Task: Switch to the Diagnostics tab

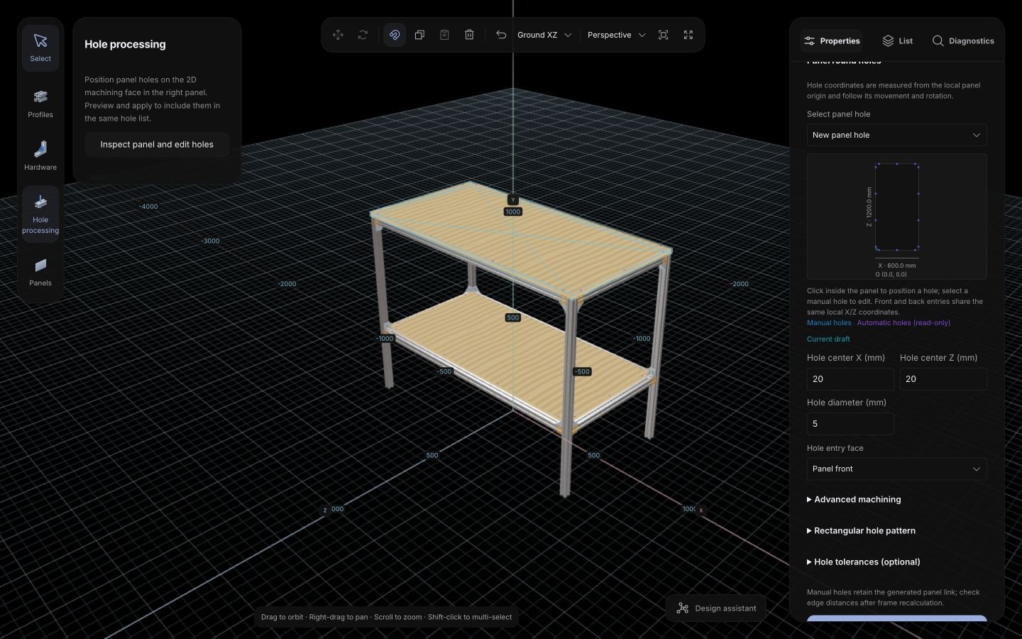Action: click(963, 41)
